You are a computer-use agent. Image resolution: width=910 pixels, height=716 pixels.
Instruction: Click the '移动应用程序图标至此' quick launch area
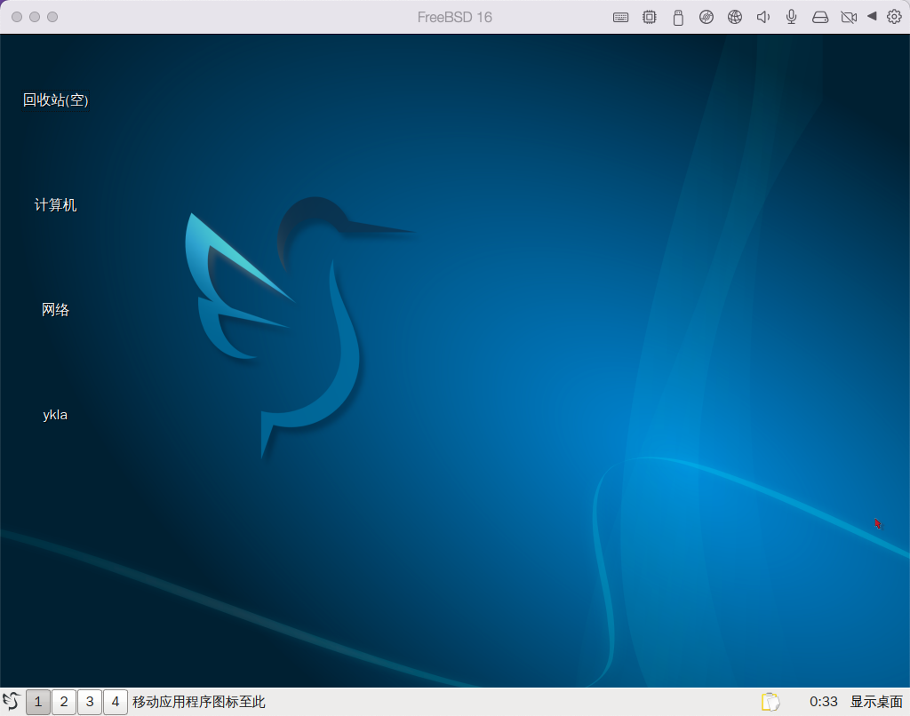coord(198,702)
